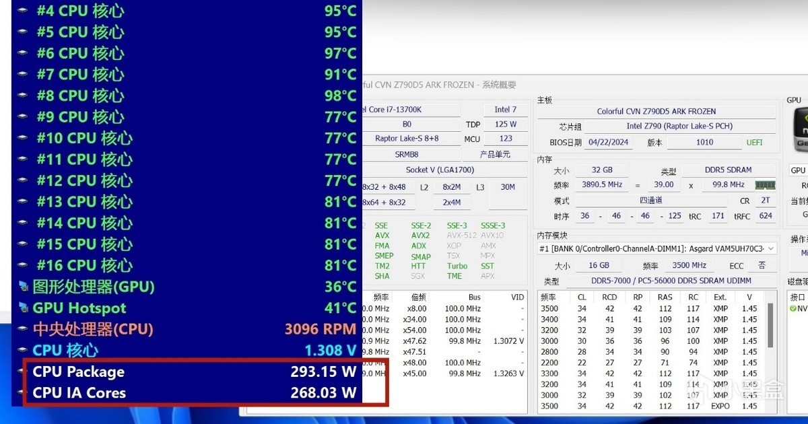Click the VID column header in clocks table

pos(517,297)
